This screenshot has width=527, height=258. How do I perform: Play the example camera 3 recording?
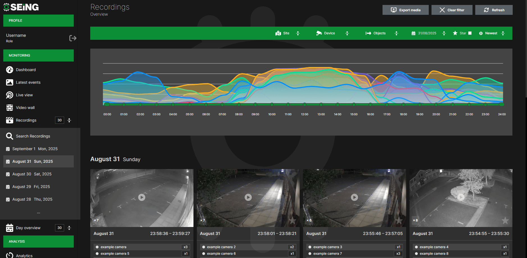tap(354, 197)
